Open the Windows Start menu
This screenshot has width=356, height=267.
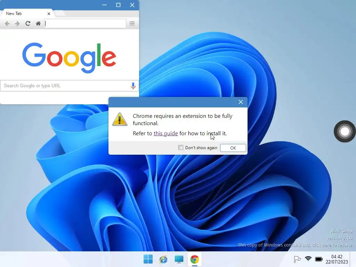(x=148, y=259)
